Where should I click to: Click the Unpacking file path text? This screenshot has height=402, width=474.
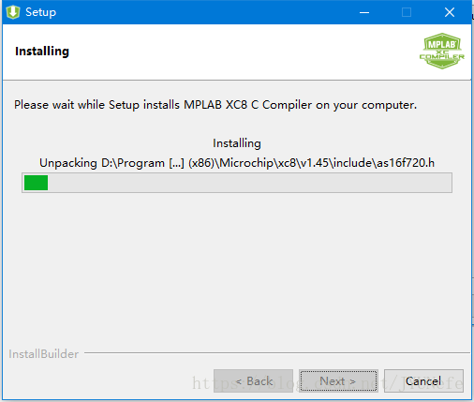(x=237, y=163)
